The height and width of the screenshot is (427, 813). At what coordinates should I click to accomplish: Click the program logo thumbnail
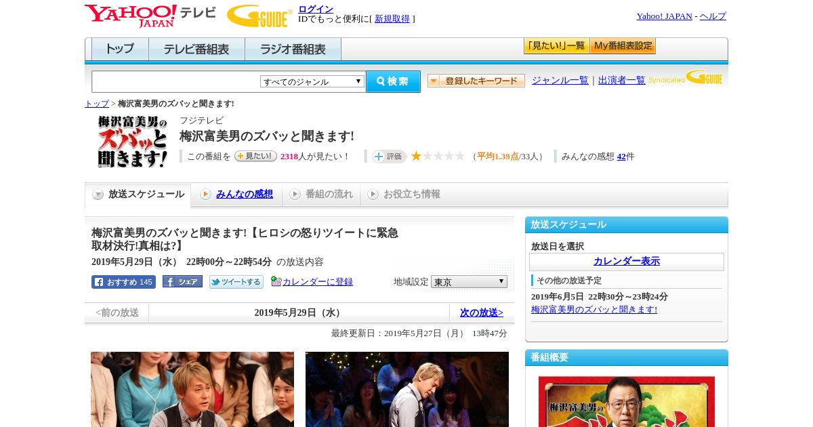(x=132, y=142)
